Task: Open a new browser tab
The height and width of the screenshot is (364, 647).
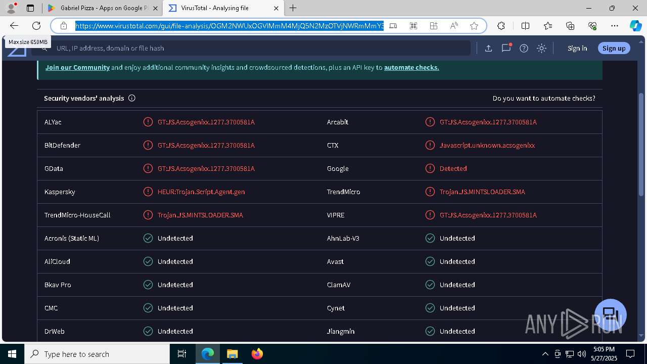Action: pos(293,8)
